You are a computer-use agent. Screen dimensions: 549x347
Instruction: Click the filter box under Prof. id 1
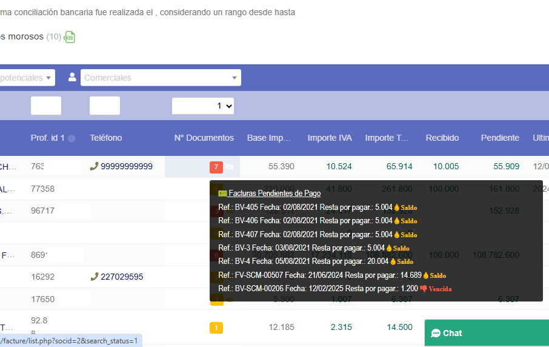click(46, 106)
